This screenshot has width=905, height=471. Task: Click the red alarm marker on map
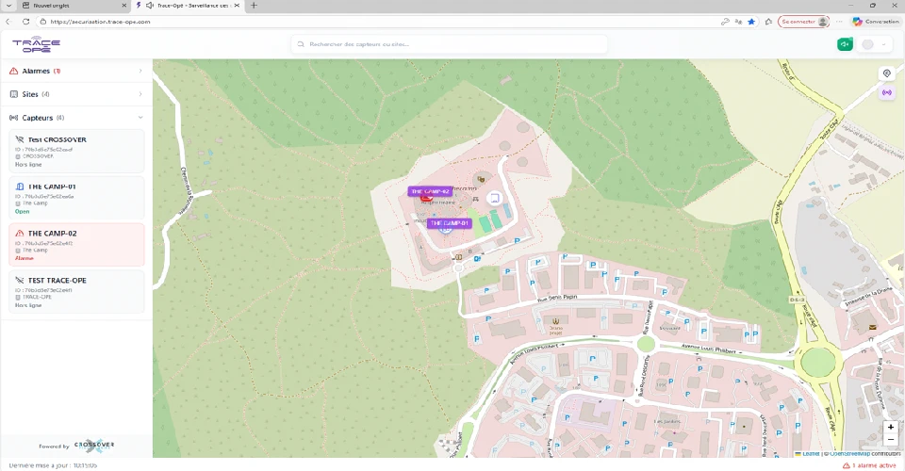coord(426,199)
